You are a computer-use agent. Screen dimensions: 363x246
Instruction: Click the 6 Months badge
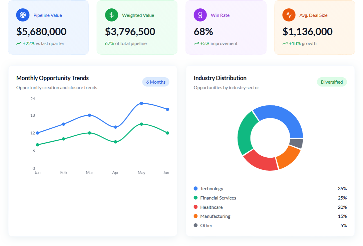coord(156,82)
